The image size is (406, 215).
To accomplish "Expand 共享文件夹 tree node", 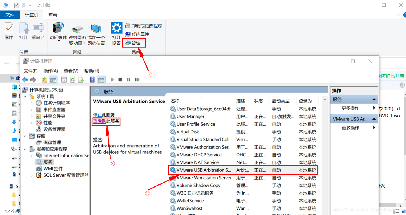I will click(x=32, y=116).
